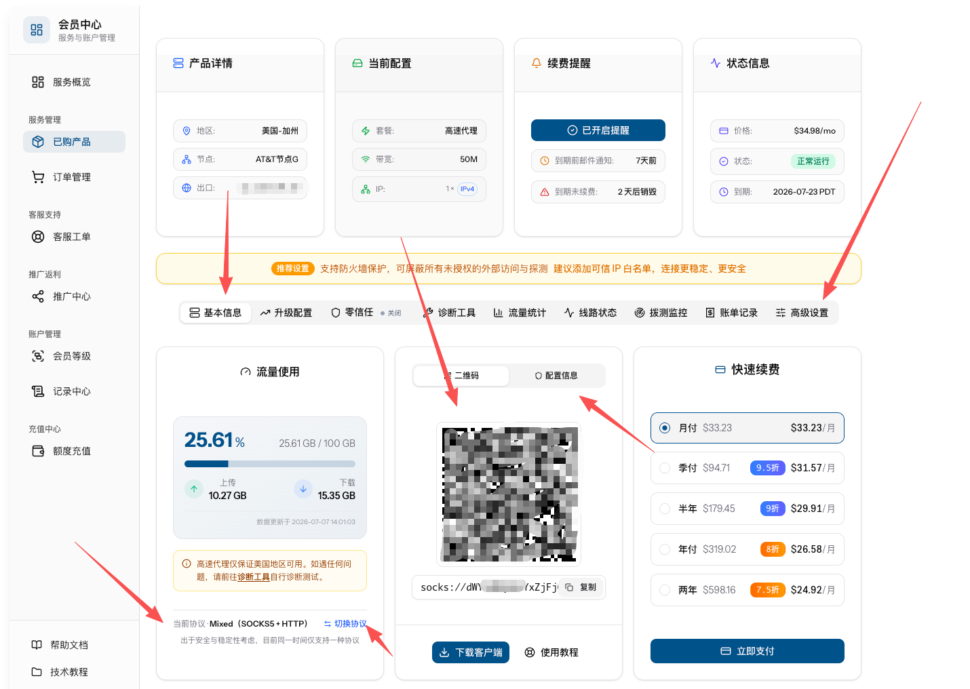Open the 线路状态 tab

point(590,313)
